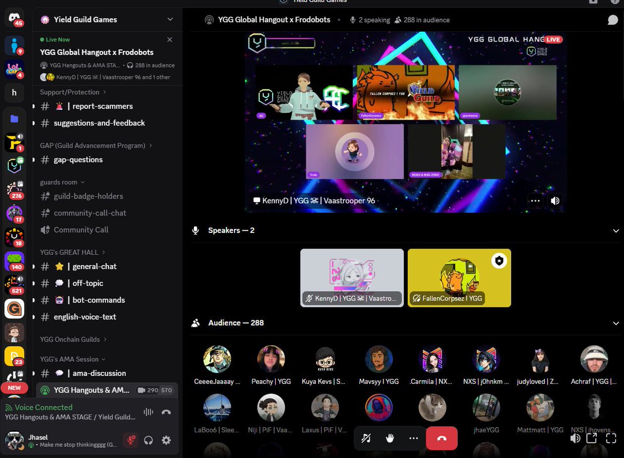Open the server with 276 badge
The height and width of the screenshot is (458, 624).
pyautogui.click(x=14, y=190)
